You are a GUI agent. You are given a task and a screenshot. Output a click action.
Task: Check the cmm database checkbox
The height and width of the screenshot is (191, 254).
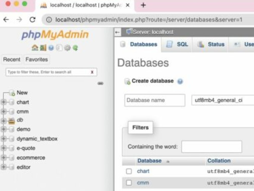[129, 183]
